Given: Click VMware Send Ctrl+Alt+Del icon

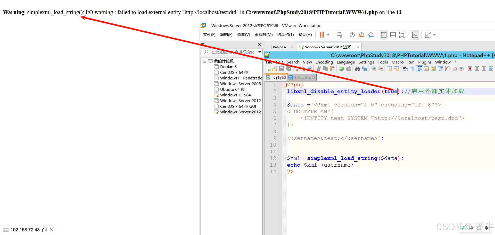Looking at the screenshot, I should pos(340,35).
